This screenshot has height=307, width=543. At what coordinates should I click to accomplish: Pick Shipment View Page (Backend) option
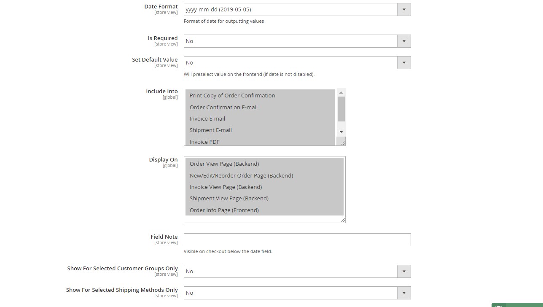point(229,198)
